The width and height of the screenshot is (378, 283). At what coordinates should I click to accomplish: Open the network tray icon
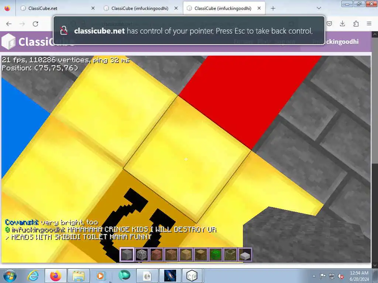click(332, 276)
